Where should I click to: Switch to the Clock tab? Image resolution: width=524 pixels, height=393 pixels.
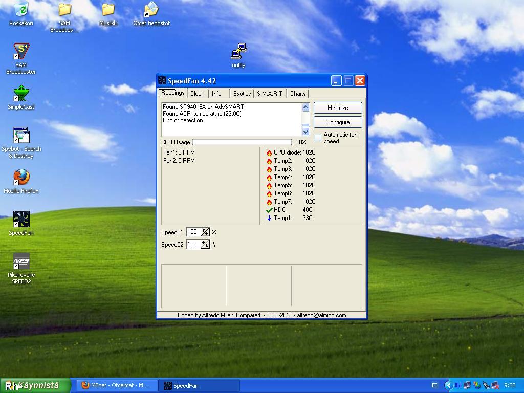click(x=197, y=94)
